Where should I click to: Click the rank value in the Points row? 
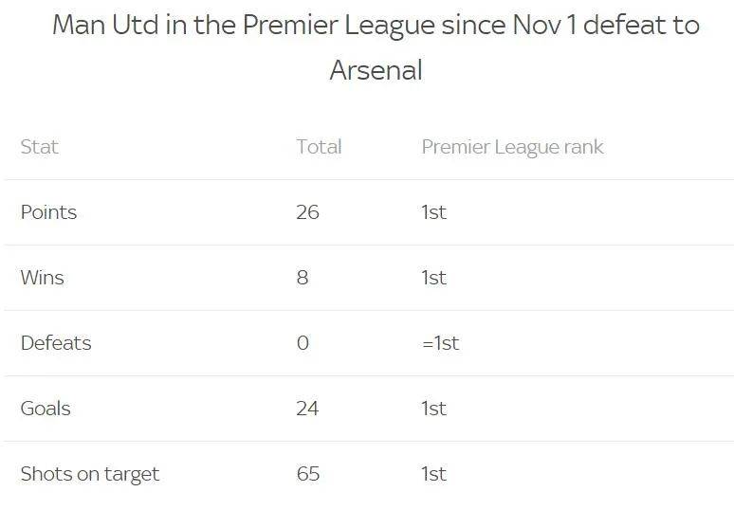[433, 212]
